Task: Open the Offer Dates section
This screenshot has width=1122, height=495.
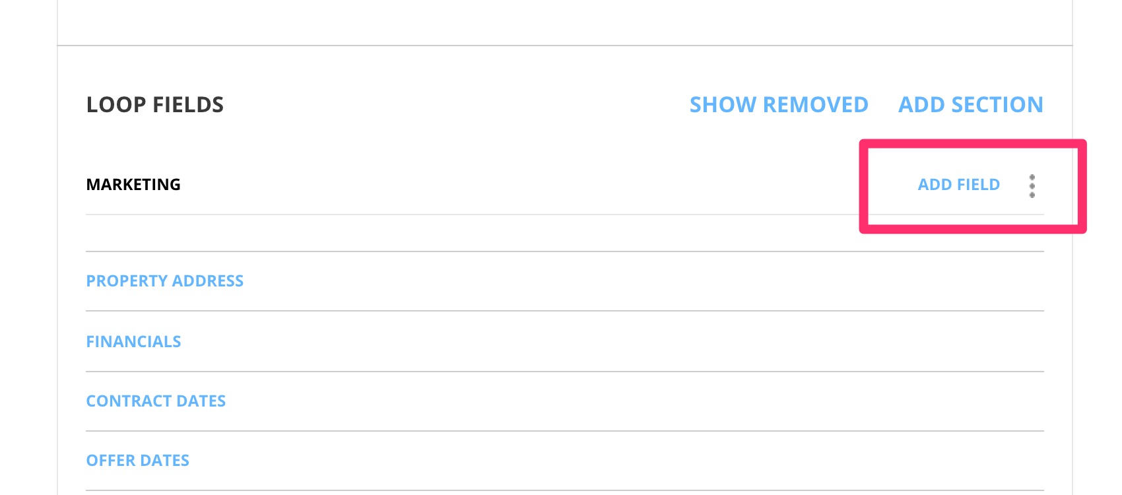Action: 138,461
